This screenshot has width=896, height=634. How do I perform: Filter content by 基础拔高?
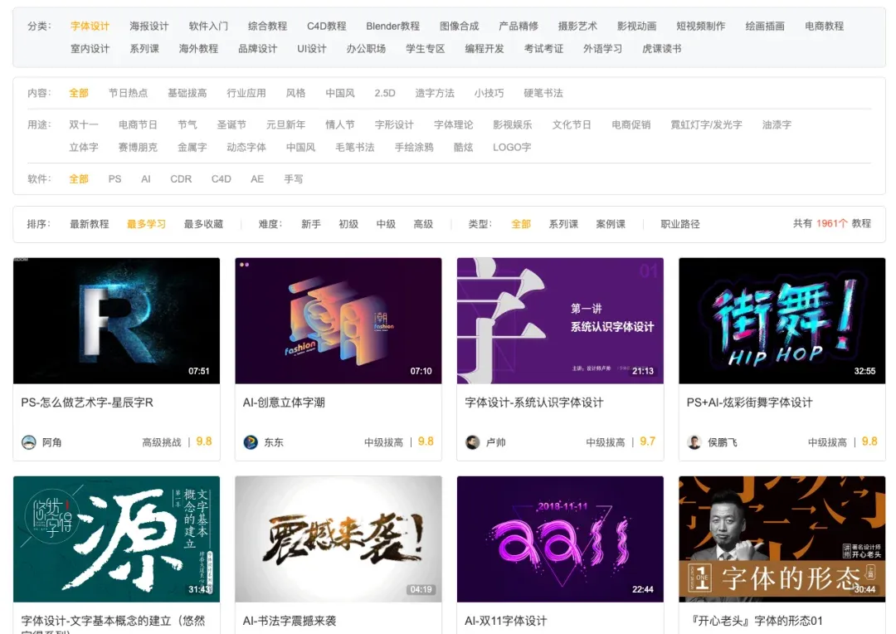click(187, 93)
